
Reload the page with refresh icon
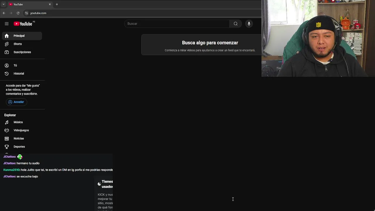pyautogui.click(x=18, y=13)
